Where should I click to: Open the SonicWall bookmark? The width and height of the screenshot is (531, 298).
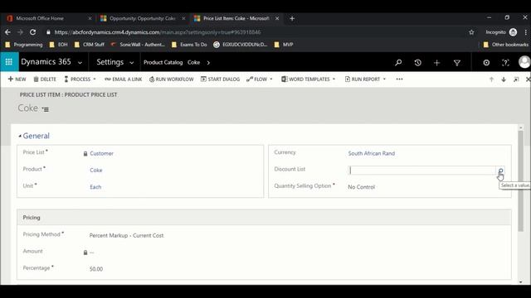click(138, 45)
